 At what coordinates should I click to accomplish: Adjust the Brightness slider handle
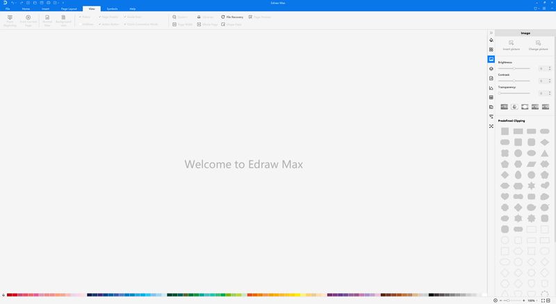click(x=514, y=68)
